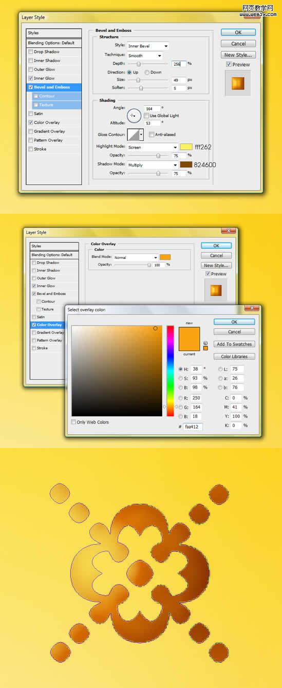Click style preview thumbnail in Bevel and Emboss dialog
This screenshot has width=282, height=688.
tap(238, 83)
